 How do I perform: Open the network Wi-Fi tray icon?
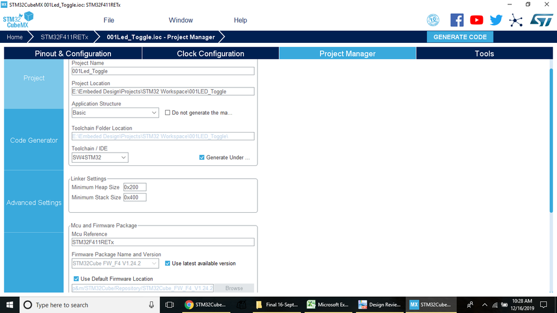click(x=495, y=305)
